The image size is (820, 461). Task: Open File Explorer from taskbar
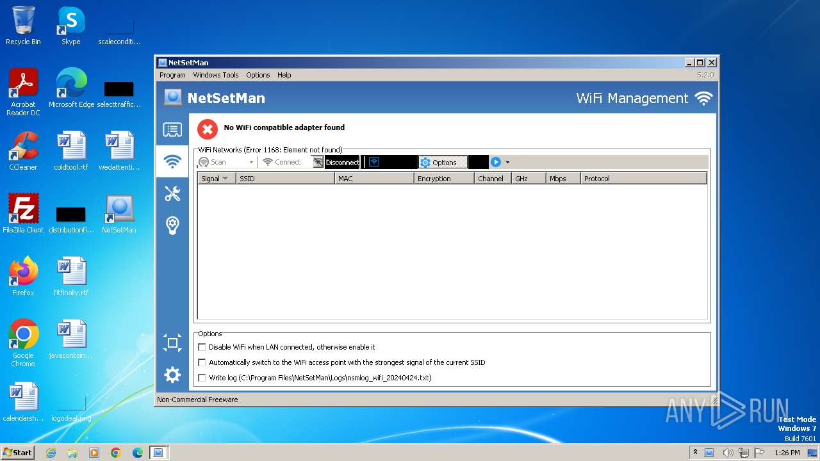click(72, 453)
